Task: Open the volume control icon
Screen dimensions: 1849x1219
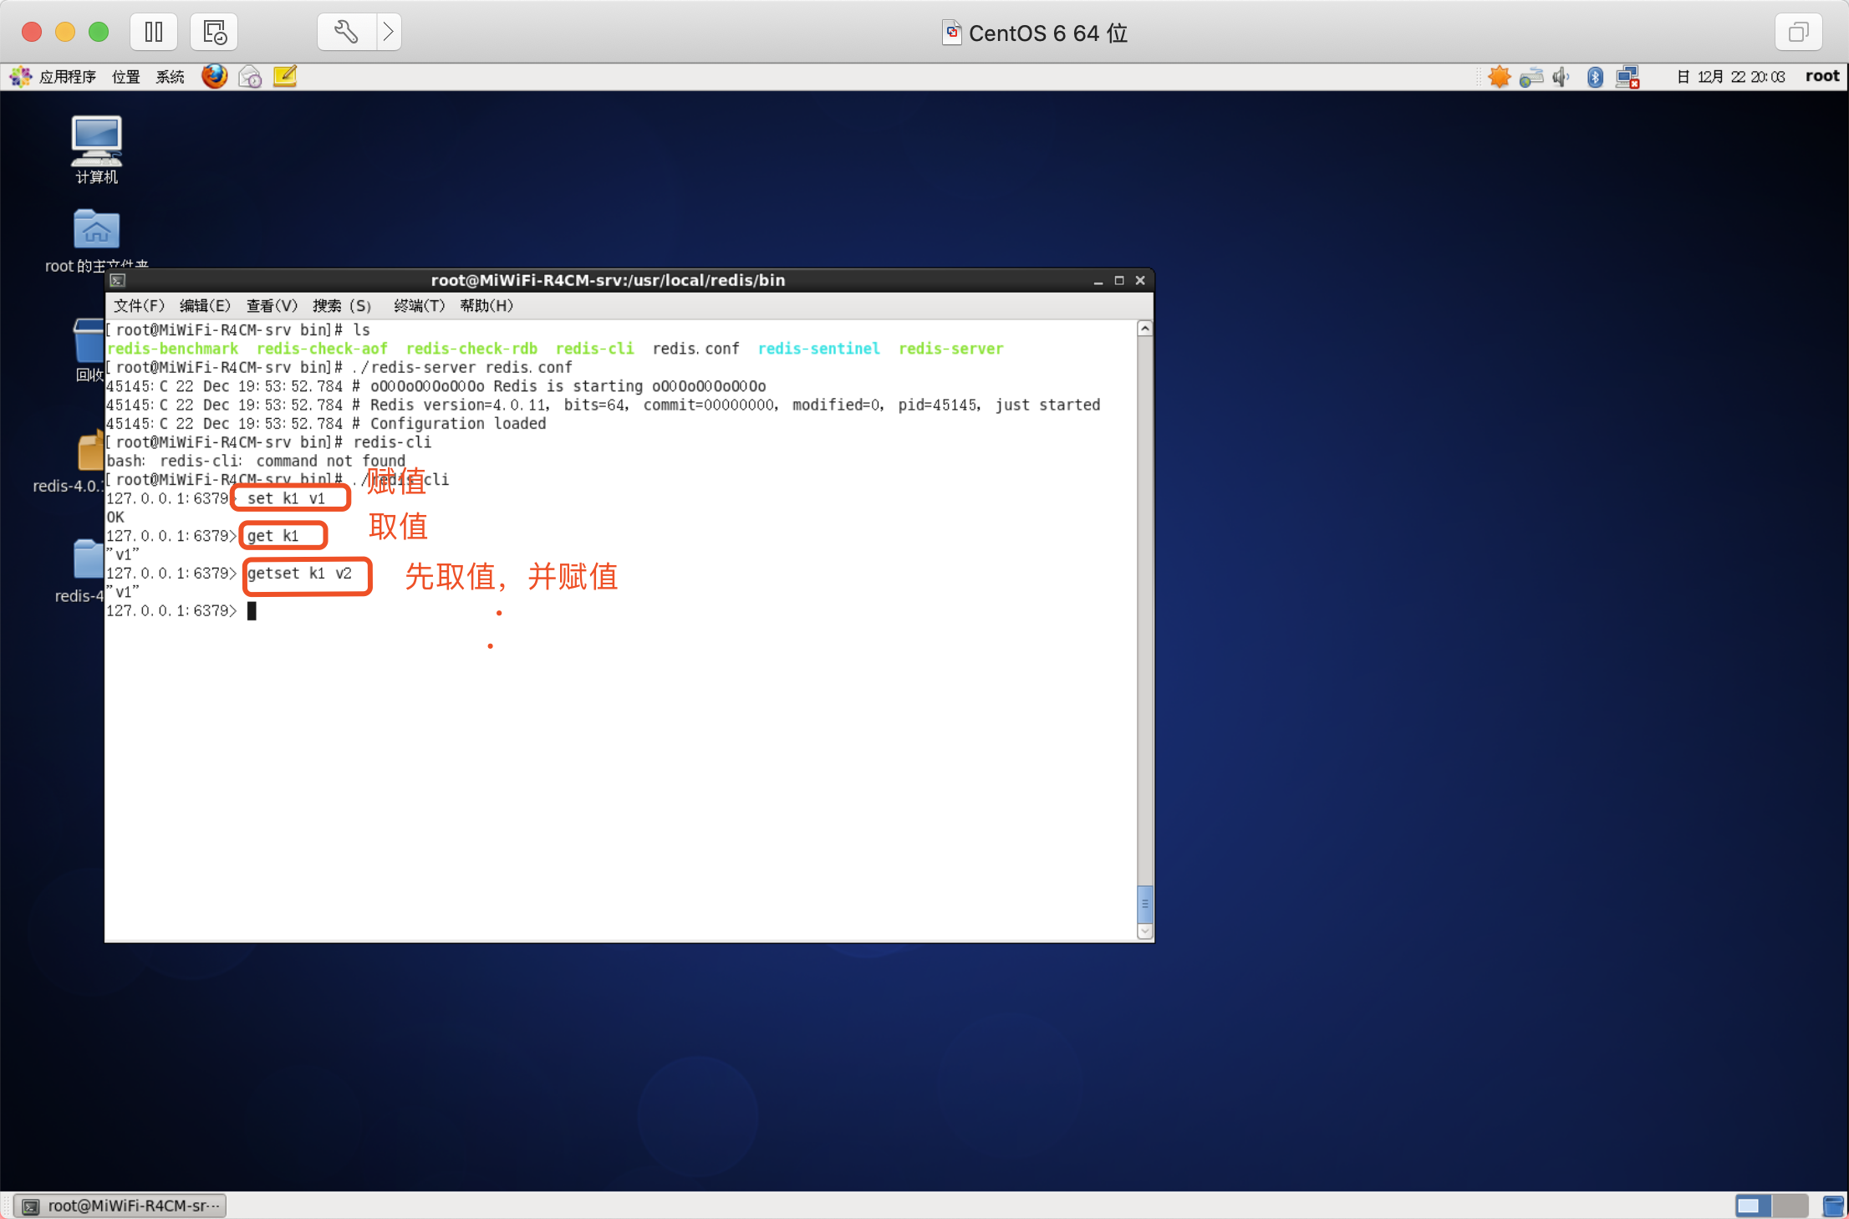Action: [x=1561, y=77]
